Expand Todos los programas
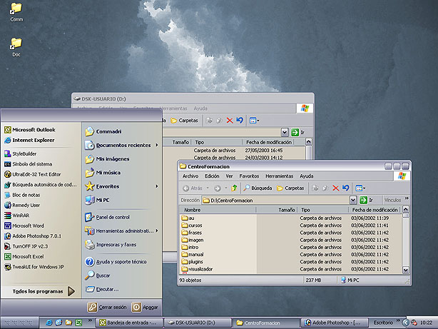438x329 pixels. [x=39, y=291]
